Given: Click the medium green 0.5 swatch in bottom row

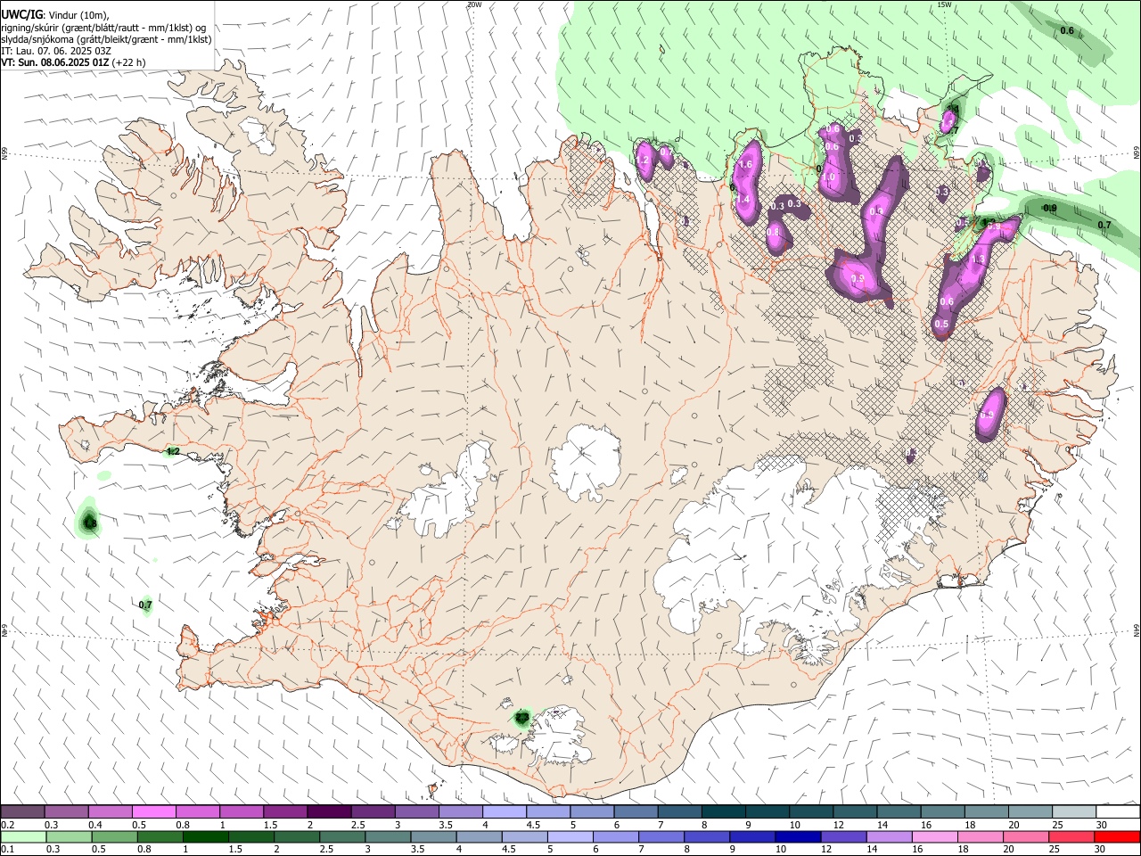Looking at the screenshot, I should click(x=115, y=836).
